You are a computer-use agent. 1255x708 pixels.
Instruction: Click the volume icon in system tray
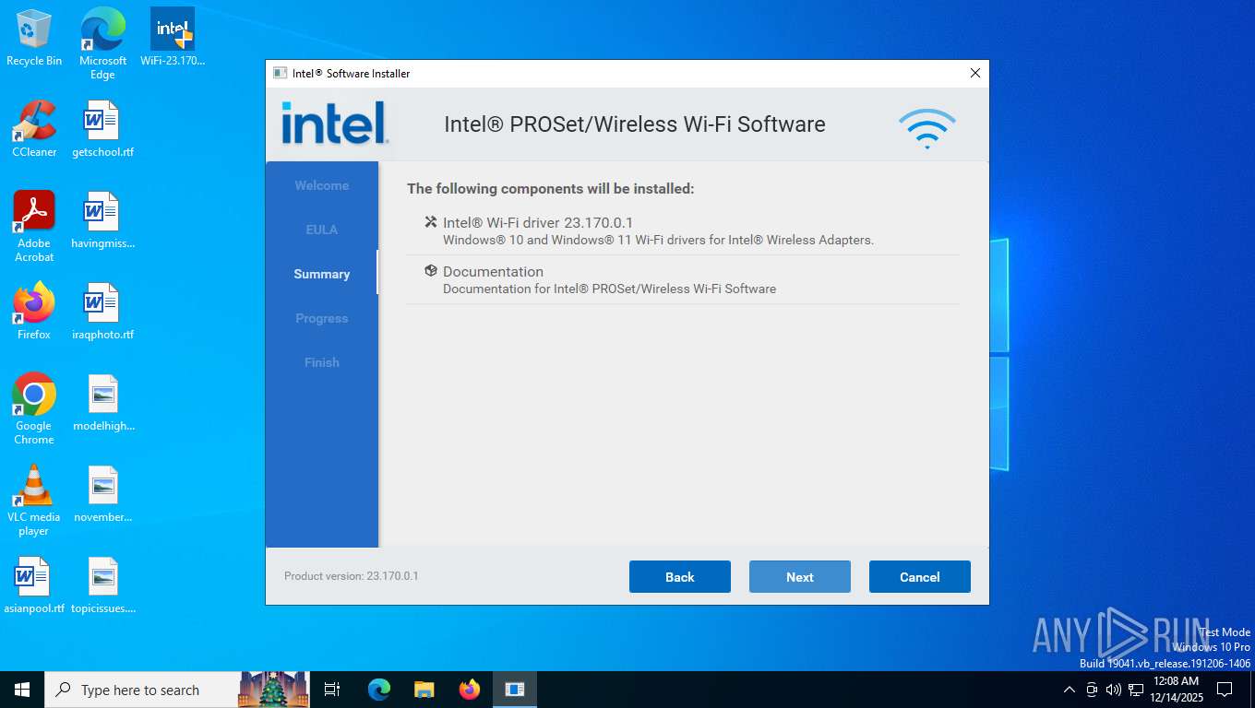1113,690
